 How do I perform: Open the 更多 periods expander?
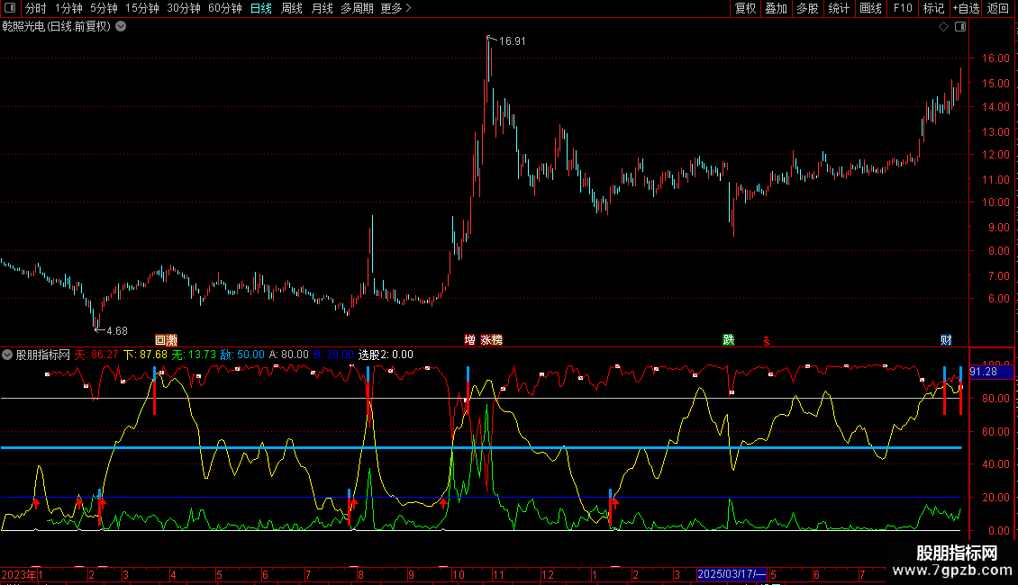pyautogui.click(x=395, y=8)
